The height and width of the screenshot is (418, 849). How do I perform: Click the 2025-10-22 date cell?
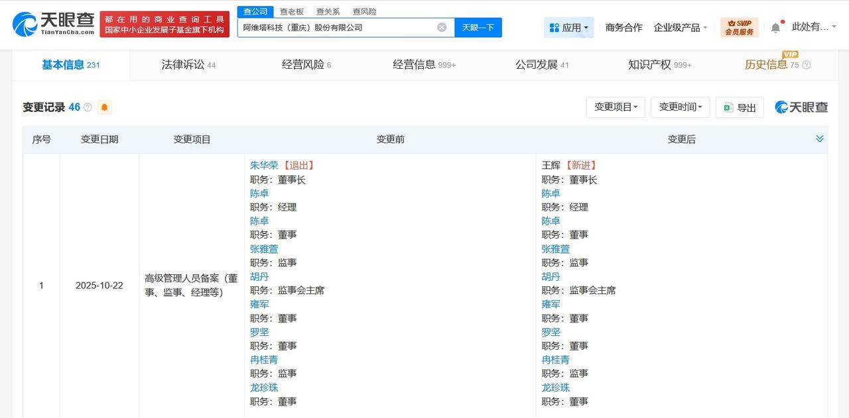point(99,286)
